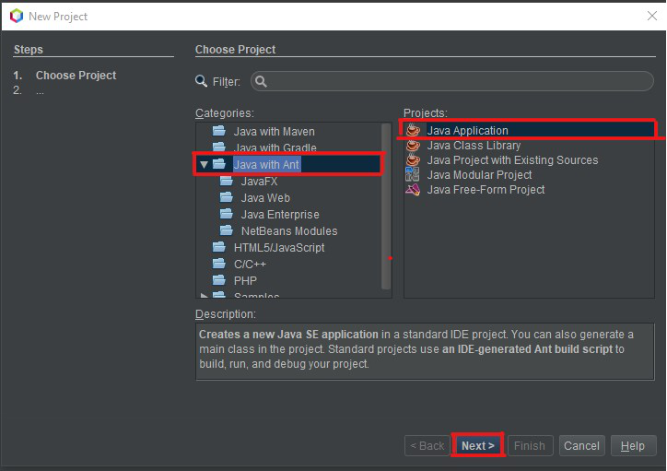Screen dimensions: 667x471
Task: Select HTML5/JavaScript category
Action: pyautogui.click(x=279, y=248)
